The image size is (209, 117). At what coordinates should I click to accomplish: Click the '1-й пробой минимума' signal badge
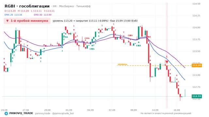tap(27, 21)
